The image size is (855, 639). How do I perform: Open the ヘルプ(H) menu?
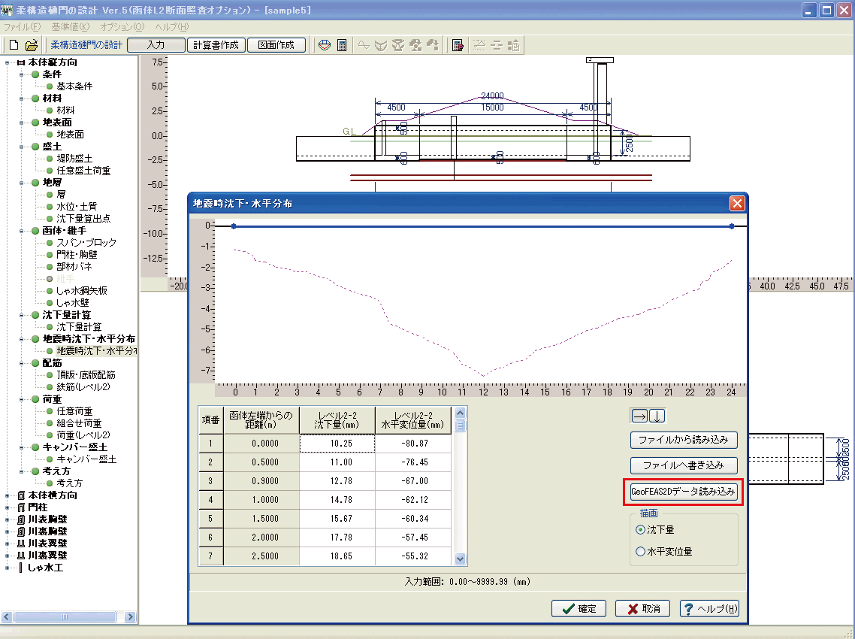[x=172, y=27]
